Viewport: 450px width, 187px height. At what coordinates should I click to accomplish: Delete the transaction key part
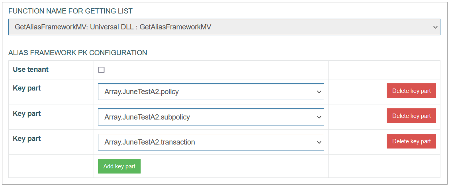411,141
